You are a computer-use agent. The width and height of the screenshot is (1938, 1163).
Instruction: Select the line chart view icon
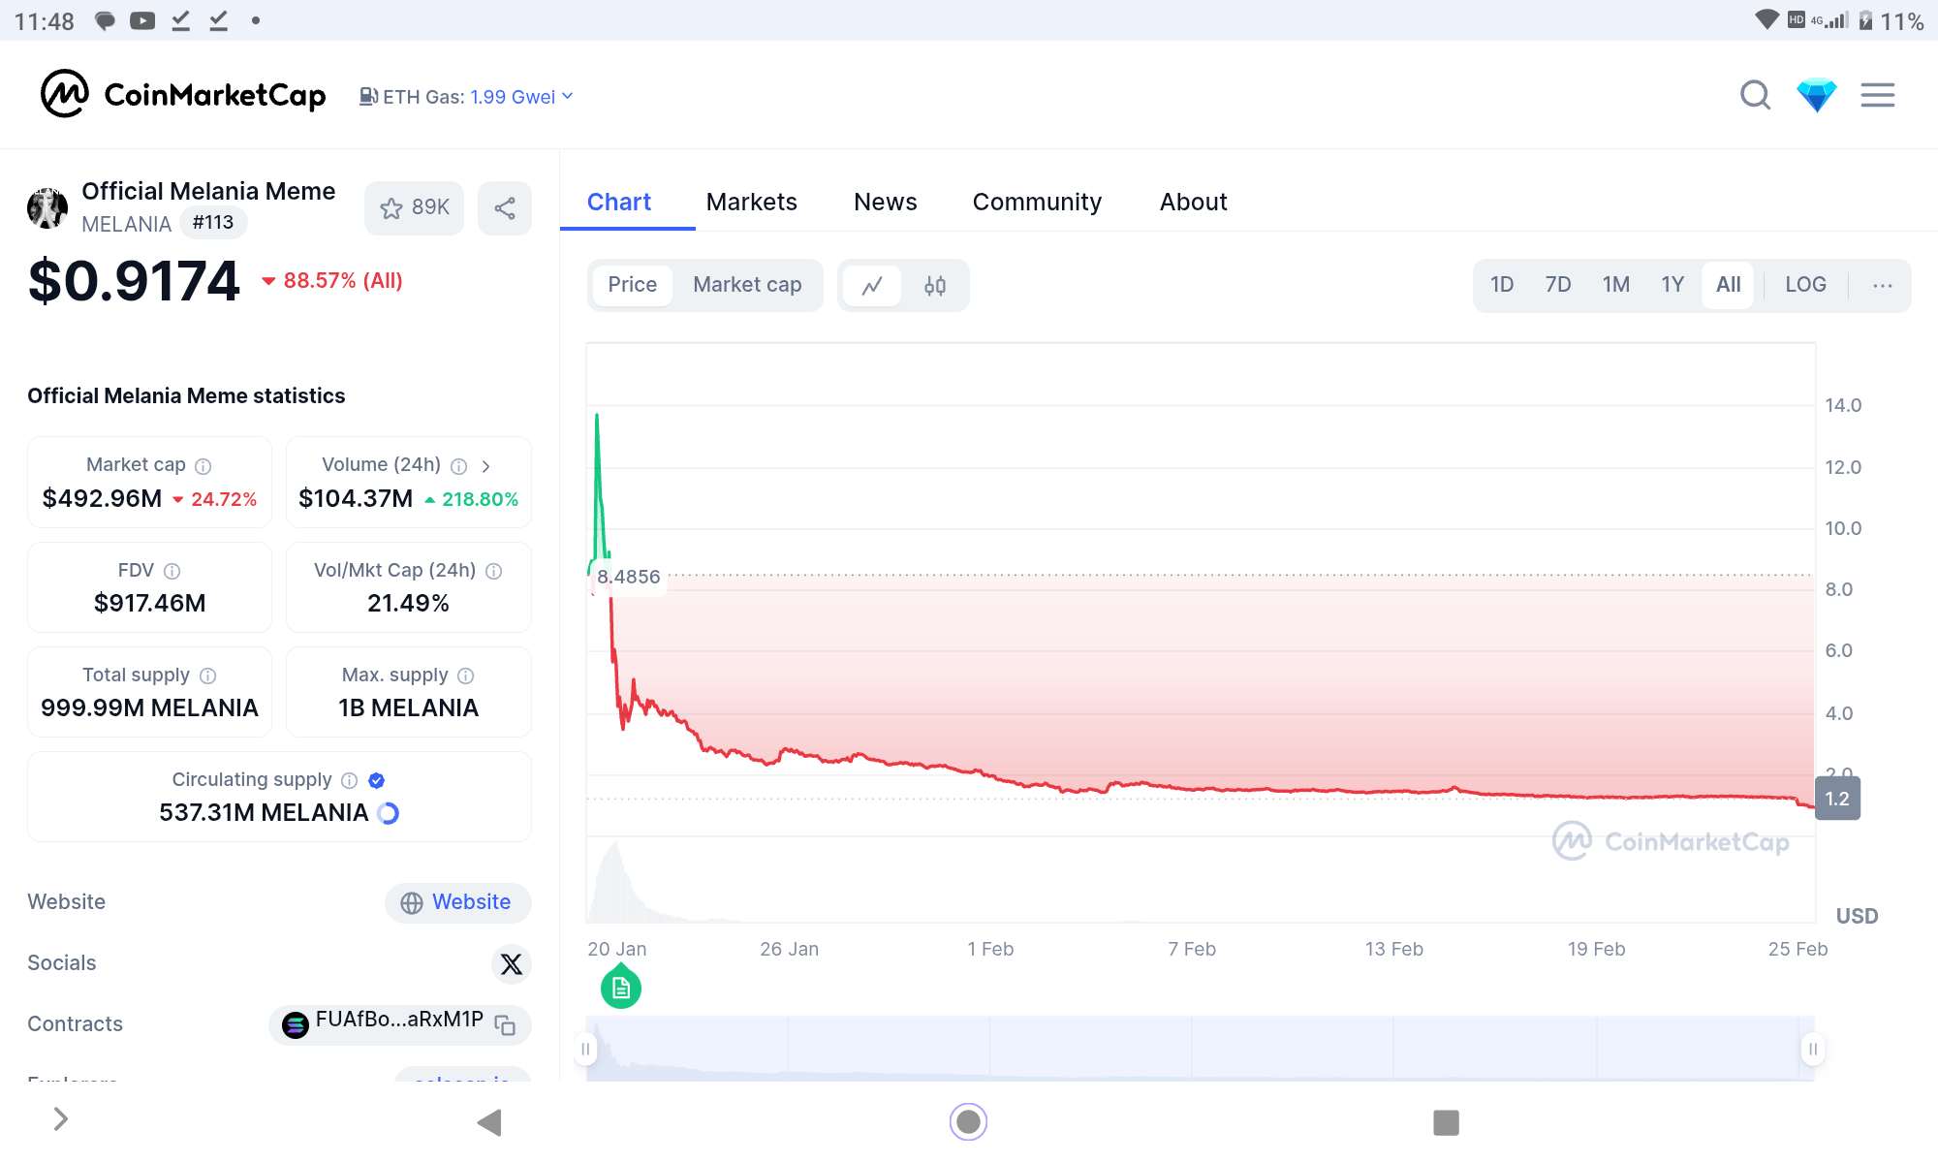tap(872, 285)
